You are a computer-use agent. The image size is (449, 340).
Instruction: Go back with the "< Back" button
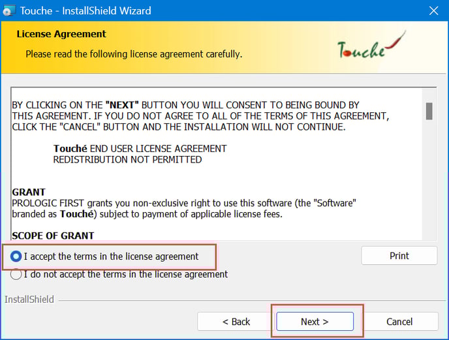coord(236,322)
